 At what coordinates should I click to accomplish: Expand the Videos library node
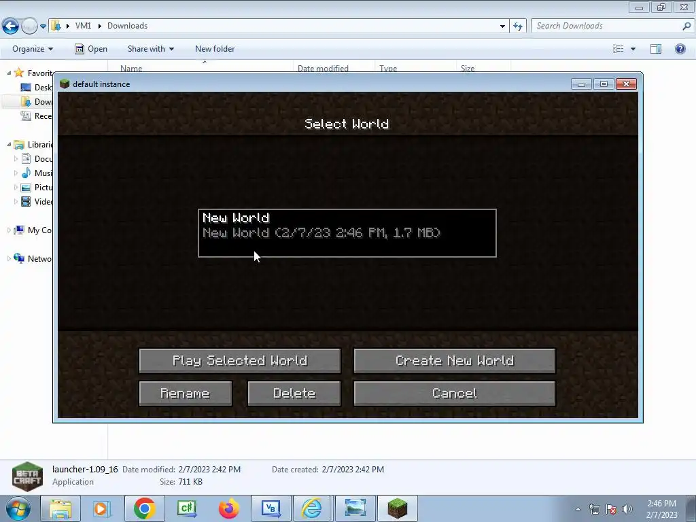pyautogui.click(x=16, y=201)
